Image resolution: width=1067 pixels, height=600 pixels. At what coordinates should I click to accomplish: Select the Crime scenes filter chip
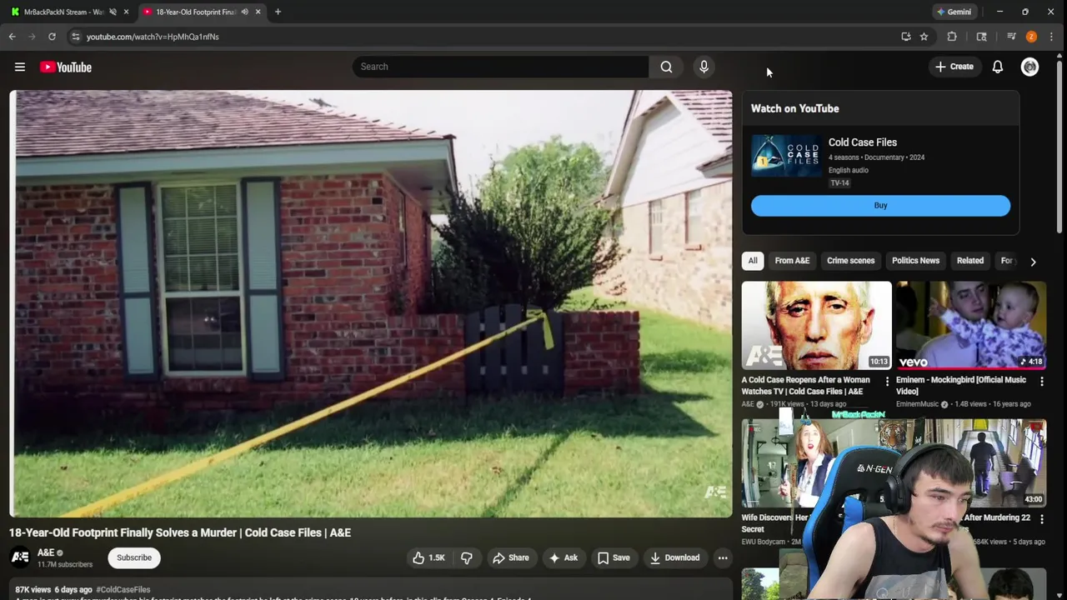coord(850,261)
